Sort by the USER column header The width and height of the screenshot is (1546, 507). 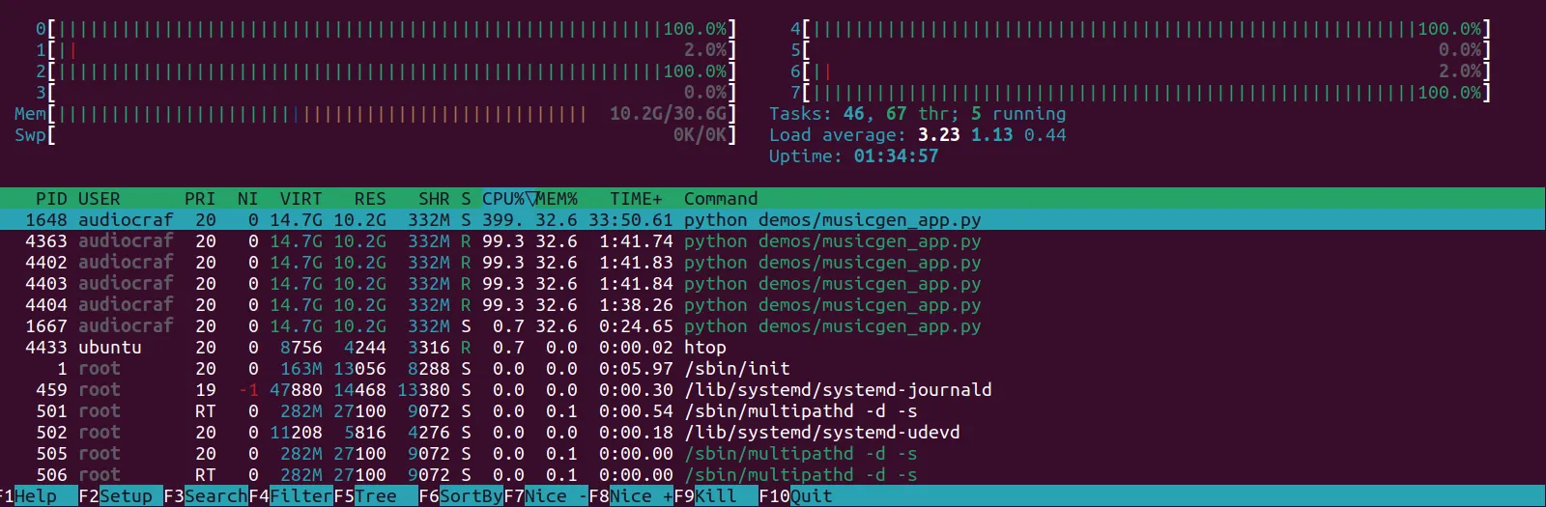(100, 199)
